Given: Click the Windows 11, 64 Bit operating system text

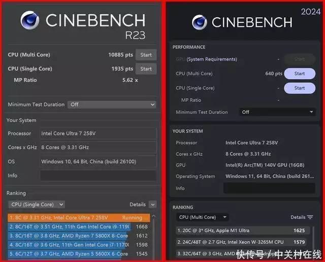Looking at the screenshot, I should point(270,176).
